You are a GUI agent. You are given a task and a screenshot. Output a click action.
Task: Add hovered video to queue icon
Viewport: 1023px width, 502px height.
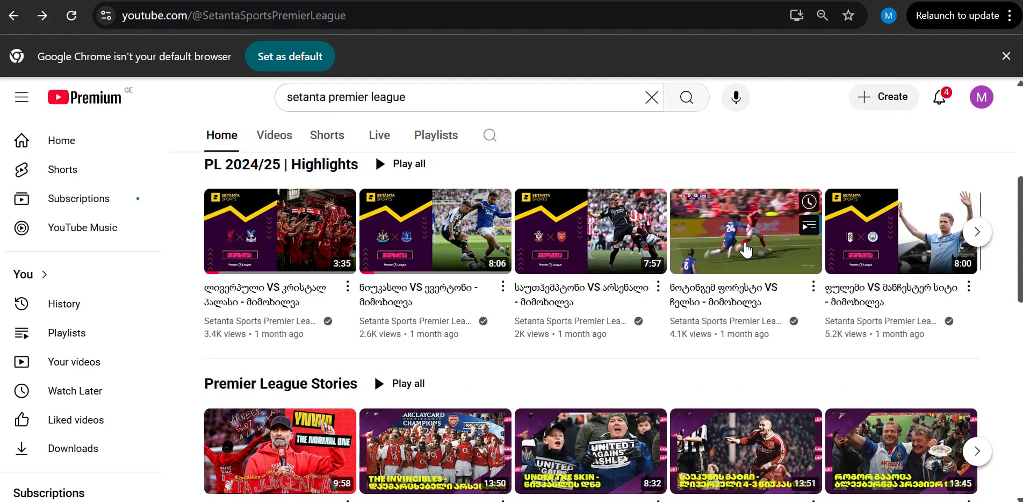tap(809, 226)
